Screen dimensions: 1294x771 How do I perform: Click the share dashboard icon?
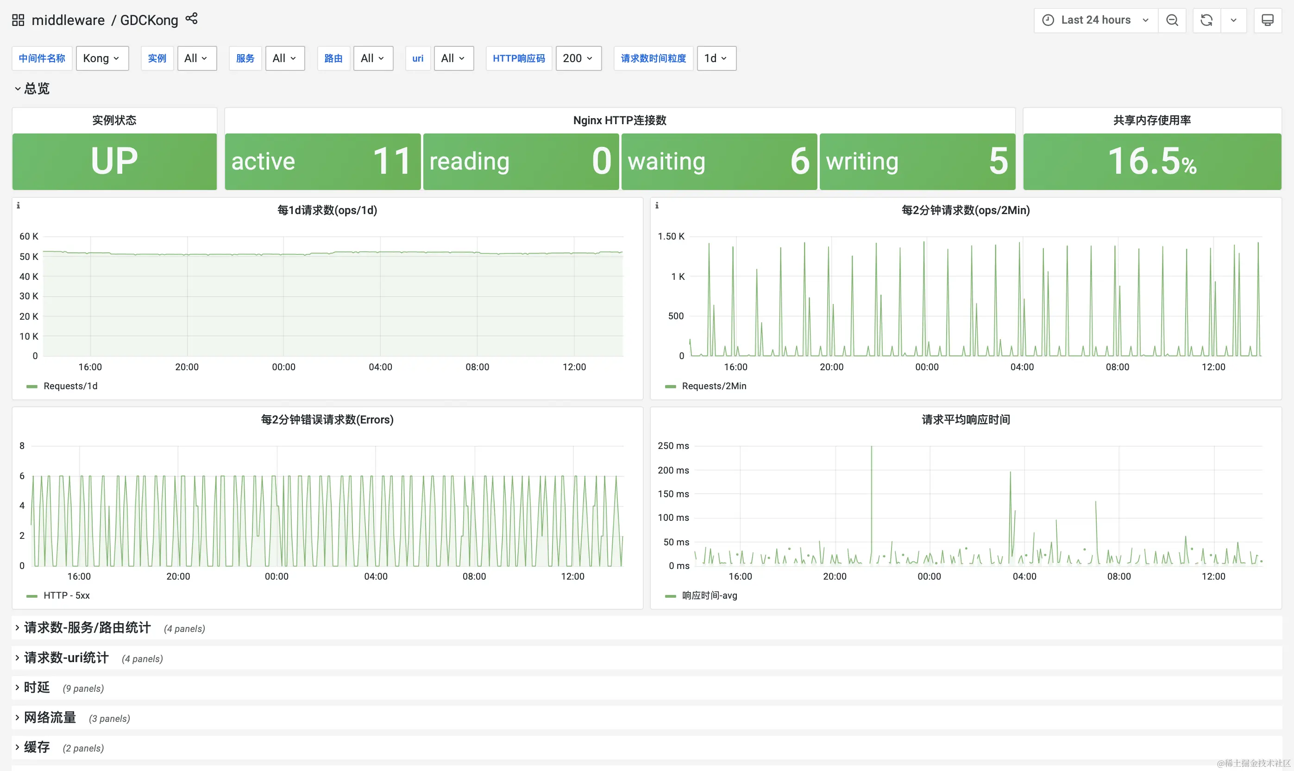point(192,19)
